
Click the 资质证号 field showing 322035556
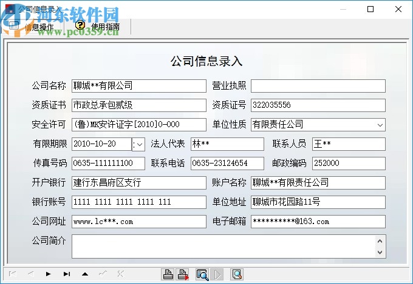[x=318, y=105]
